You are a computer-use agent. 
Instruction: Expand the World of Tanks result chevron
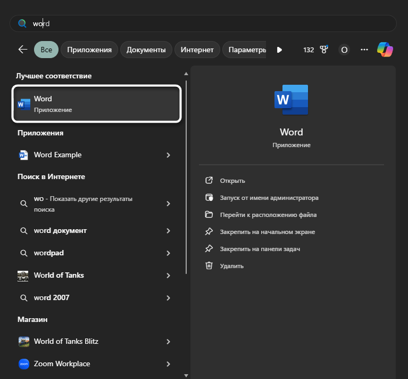click(x=168, y=276)
